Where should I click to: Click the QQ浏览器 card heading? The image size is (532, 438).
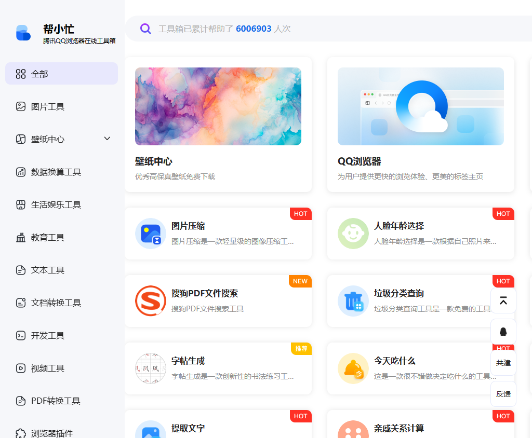pos(360,161)
